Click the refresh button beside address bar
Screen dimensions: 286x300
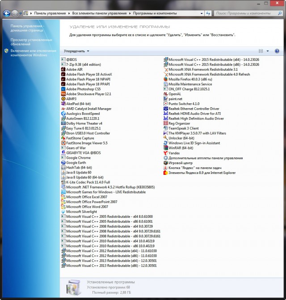(208, 13)
